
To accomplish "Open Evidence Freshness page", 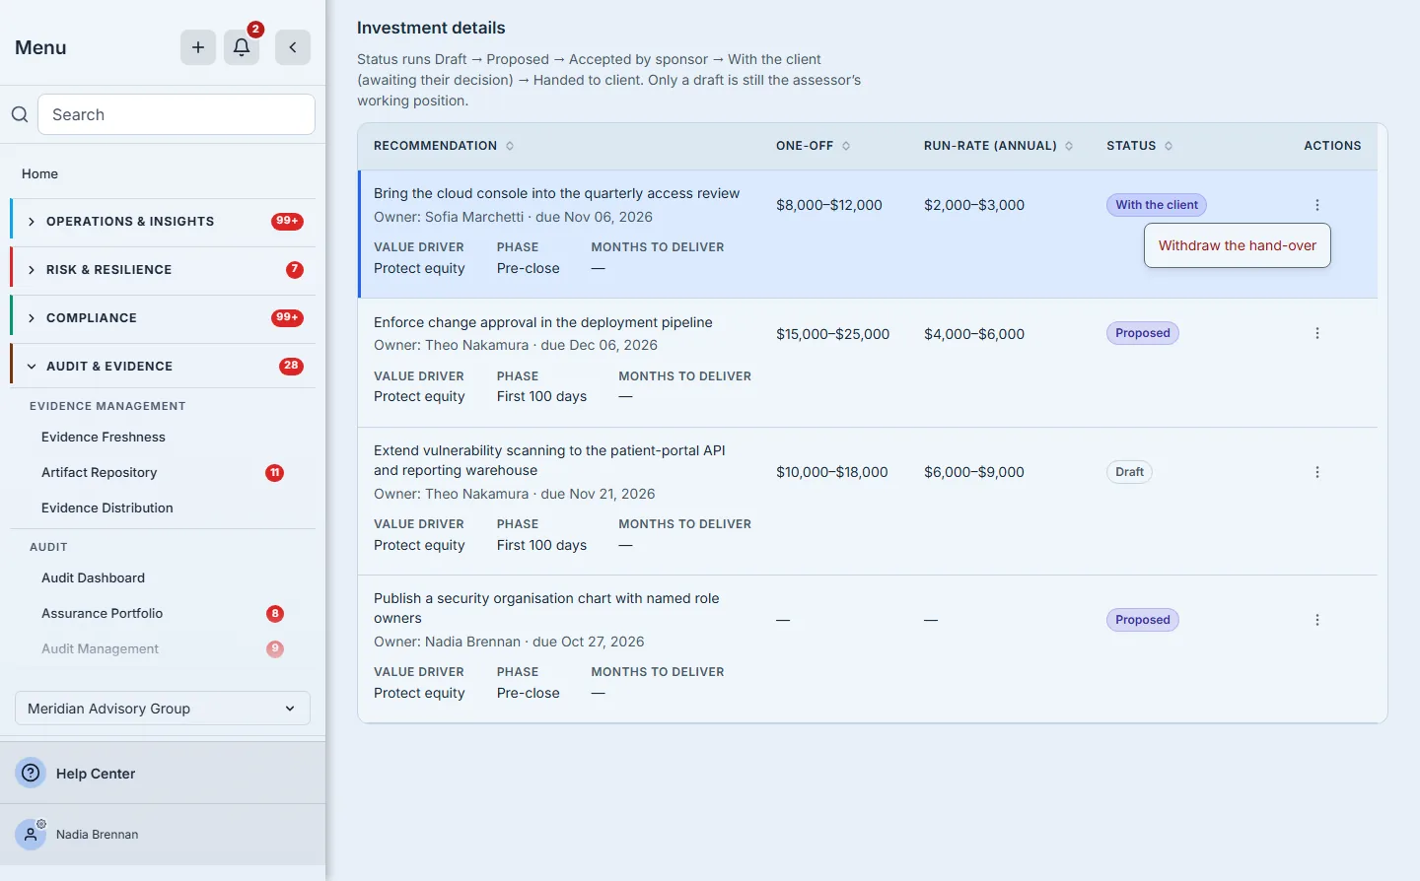I will [104, 437].
